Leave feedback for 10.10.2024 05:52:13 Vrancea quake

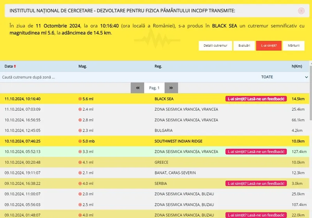(256, 152)
